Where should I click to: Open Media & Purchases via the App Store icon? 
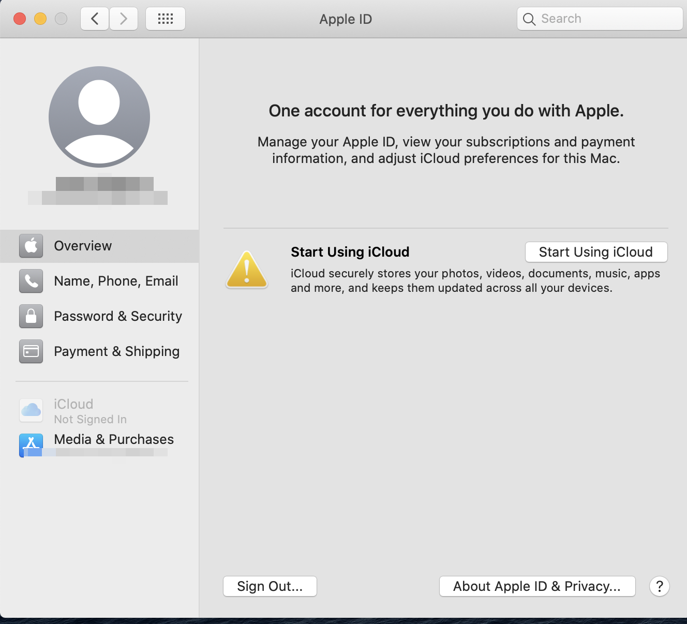coord(31,445)
